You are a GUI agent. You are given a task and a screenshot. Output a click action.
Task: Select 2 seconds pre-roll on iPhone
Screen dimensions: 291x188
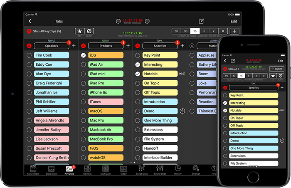click(x=256, y=76)
